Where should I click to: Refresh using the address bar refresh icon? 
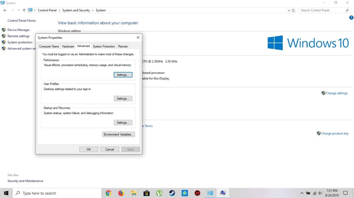click(x=293, y=10)
